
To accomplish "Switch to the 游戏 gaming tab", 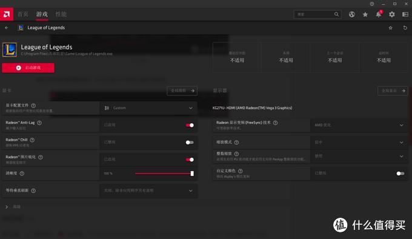I will (42, 14).
